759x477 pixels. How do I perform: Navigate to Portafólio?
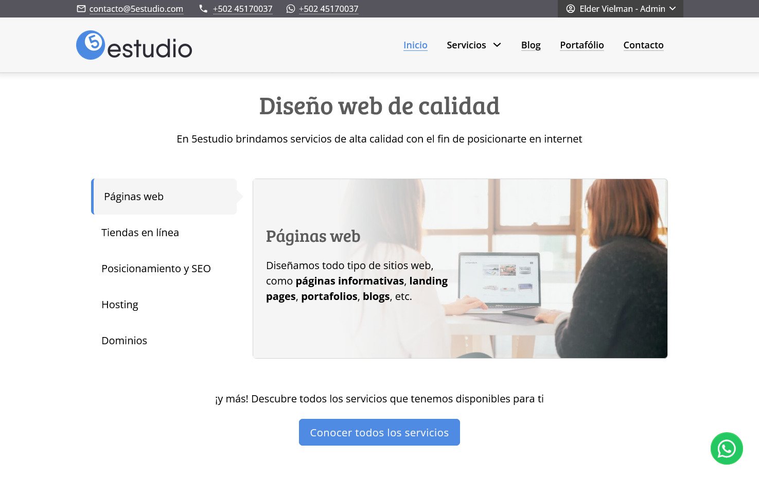click(x=581, y=45)
